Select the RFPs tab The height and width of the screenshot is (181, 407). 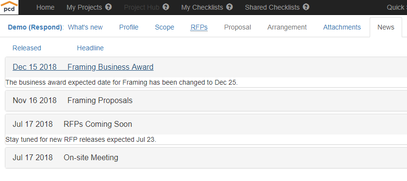pos(199,27)
